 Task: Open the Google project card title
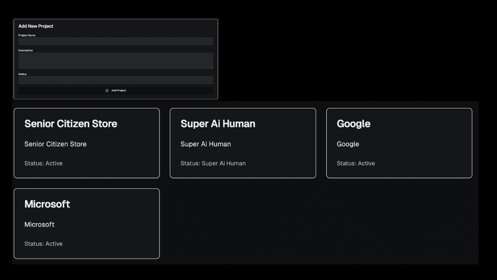coord(353,124)
